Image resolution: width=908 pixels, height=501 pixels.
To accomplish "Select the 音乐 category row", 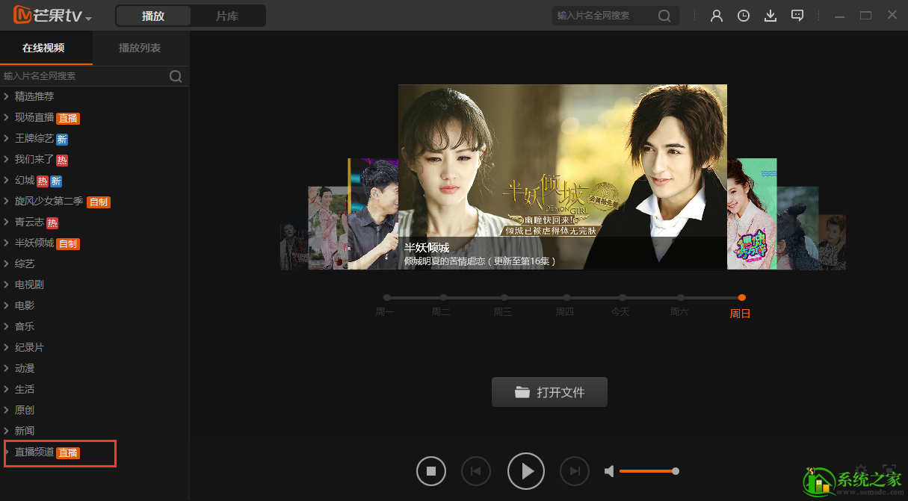I will point(94,326).
